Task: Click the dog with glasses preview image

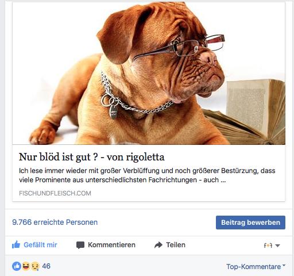Action: coord(149,73)
